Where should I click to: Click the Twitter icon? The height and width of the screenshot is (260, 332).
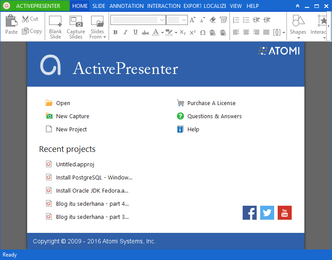[267, 213]
